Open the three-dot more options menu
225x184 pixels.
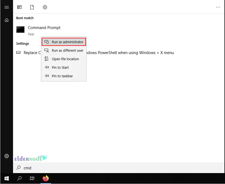(218, 7)
